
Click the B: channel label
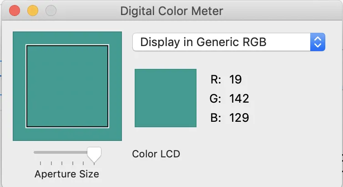216,118
